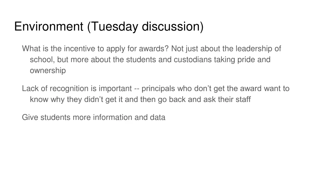Click the word "important" before the dashes
The width and height of the screenshot is (318, 178).
click(x=115, y=89)
